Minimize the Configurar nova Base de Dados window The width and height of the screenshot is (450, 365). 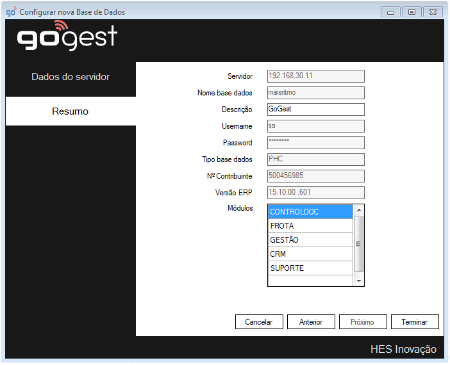[390, 12]
